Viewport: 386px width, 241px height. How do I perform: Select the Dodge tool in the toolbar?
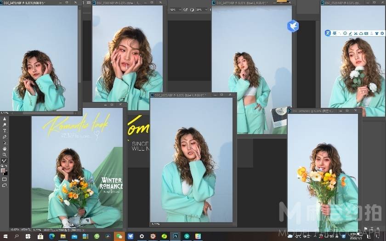coord(5,125)
